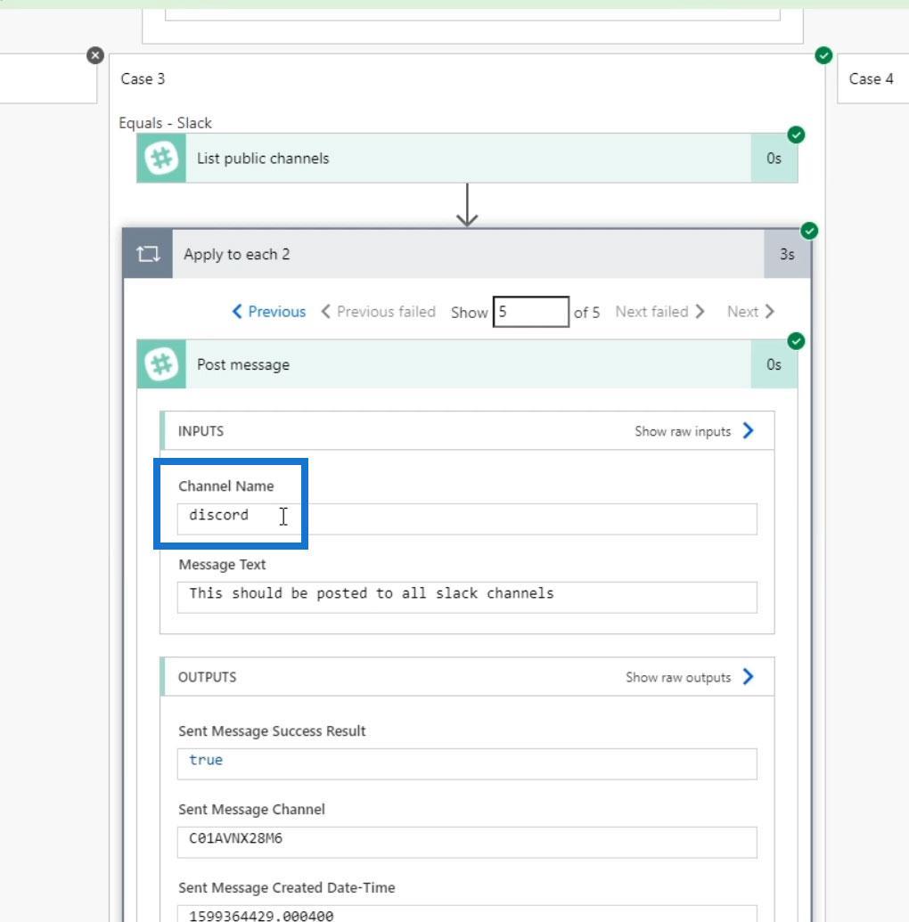
Task: Click the Sent Message Created Date-Time label
Action: coord(287,887)
